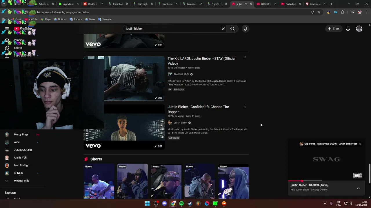Open Discord from the taskbar

(x=165, y=203)
